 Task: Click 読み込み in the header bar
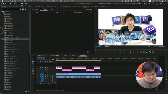16,4
